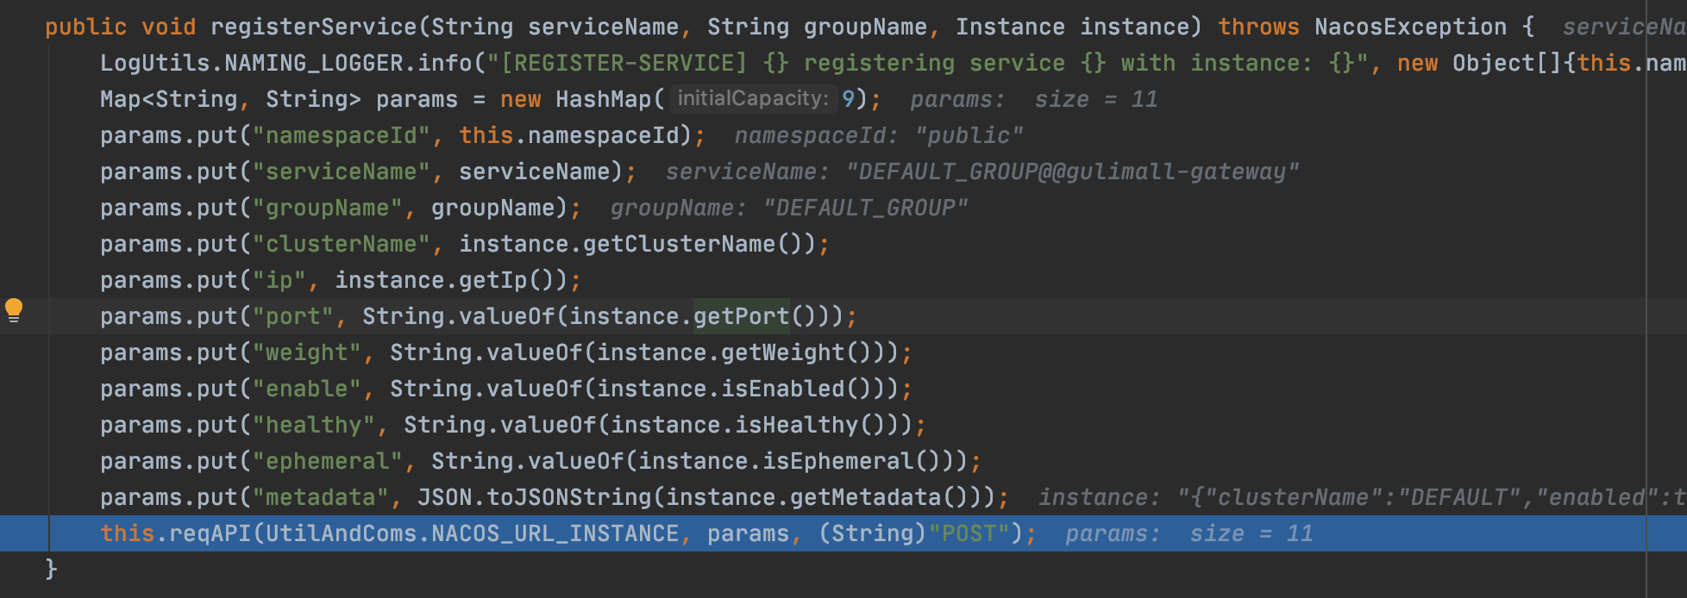Click the "ip" string literal
The width and height of the screenshot is (1687, 598).
coord(279,280)
